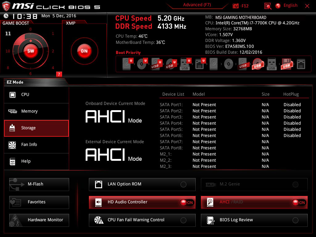Open Help via the hot key icon

tap(12, 161)
